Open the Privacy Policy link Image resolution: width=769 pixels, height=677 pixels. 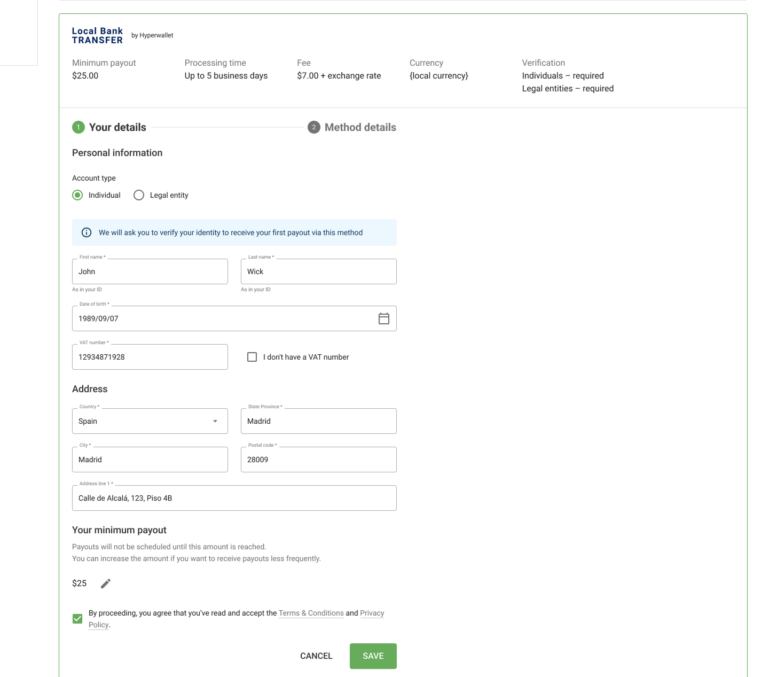372,613
